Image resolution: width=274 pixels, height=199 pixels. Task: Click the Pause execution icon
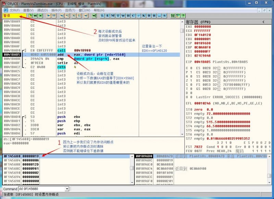coord(54,16)
